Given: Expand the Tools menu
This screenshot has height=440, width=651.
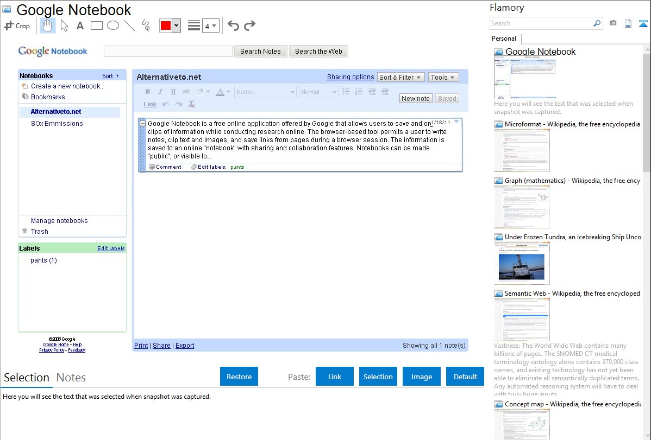Looking at the screenshot, I should (443, 77).
